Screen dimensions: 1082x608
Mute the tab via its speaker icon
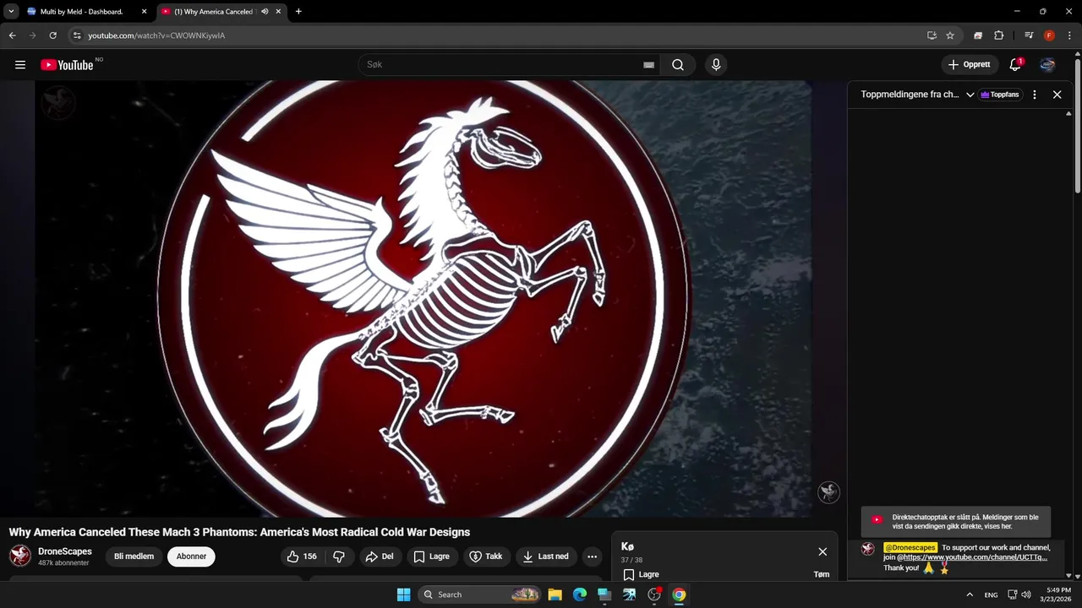265,12
